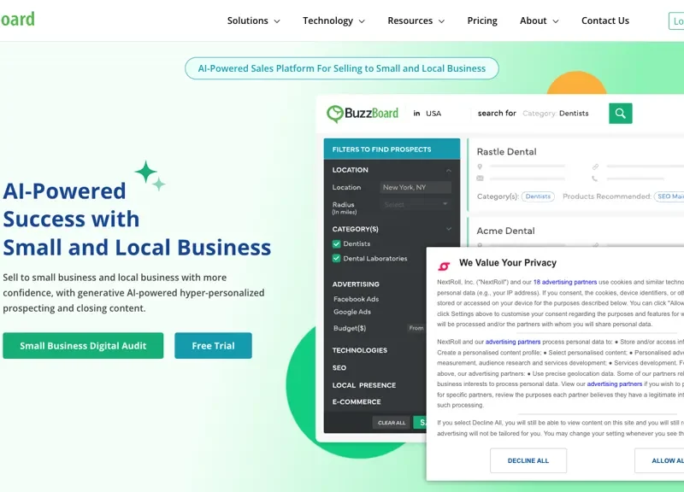Click ALLOW ALL in privacy dialog
This screenshot has width=684, height=492.
(x=659, y=460)
